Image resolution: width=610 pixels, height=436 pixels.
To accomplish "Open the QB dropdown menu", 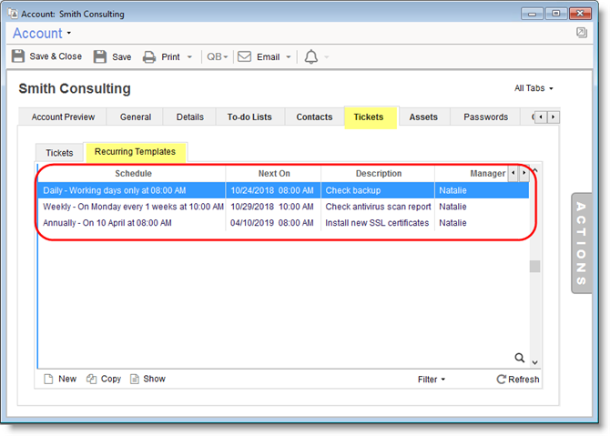I will [x=218, y=56].
